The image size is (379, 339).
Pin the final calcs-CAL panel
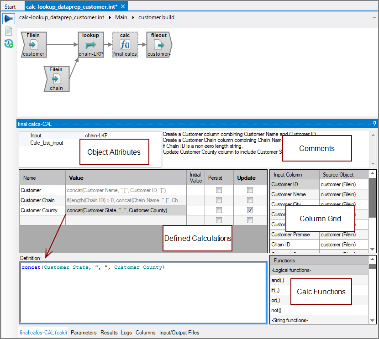point(374,124)
